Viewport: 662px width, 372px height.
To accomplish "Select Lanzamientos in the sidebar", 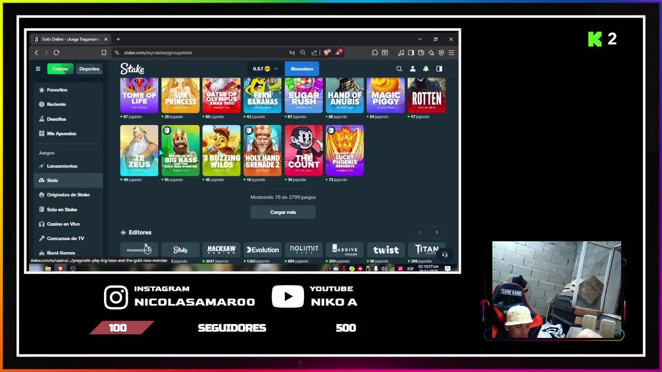I will [68, 166].
